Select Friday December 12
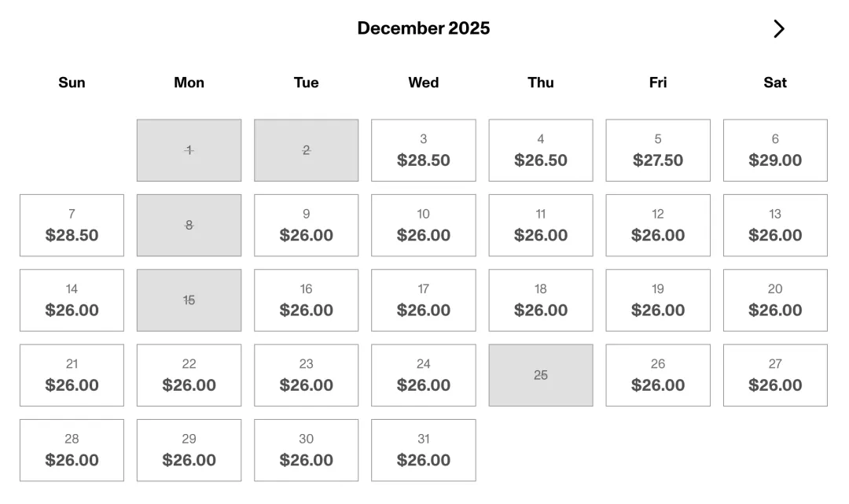Screen dimensions: 849x504 coord(657,226)
